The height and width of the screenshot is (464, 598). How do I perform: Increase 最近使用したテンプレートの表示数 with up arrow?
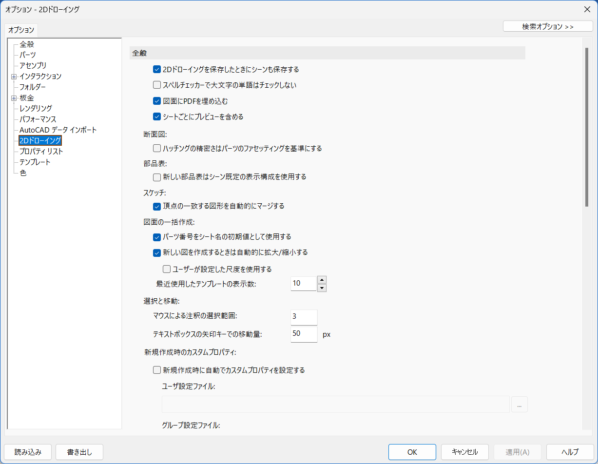point(322,280)
